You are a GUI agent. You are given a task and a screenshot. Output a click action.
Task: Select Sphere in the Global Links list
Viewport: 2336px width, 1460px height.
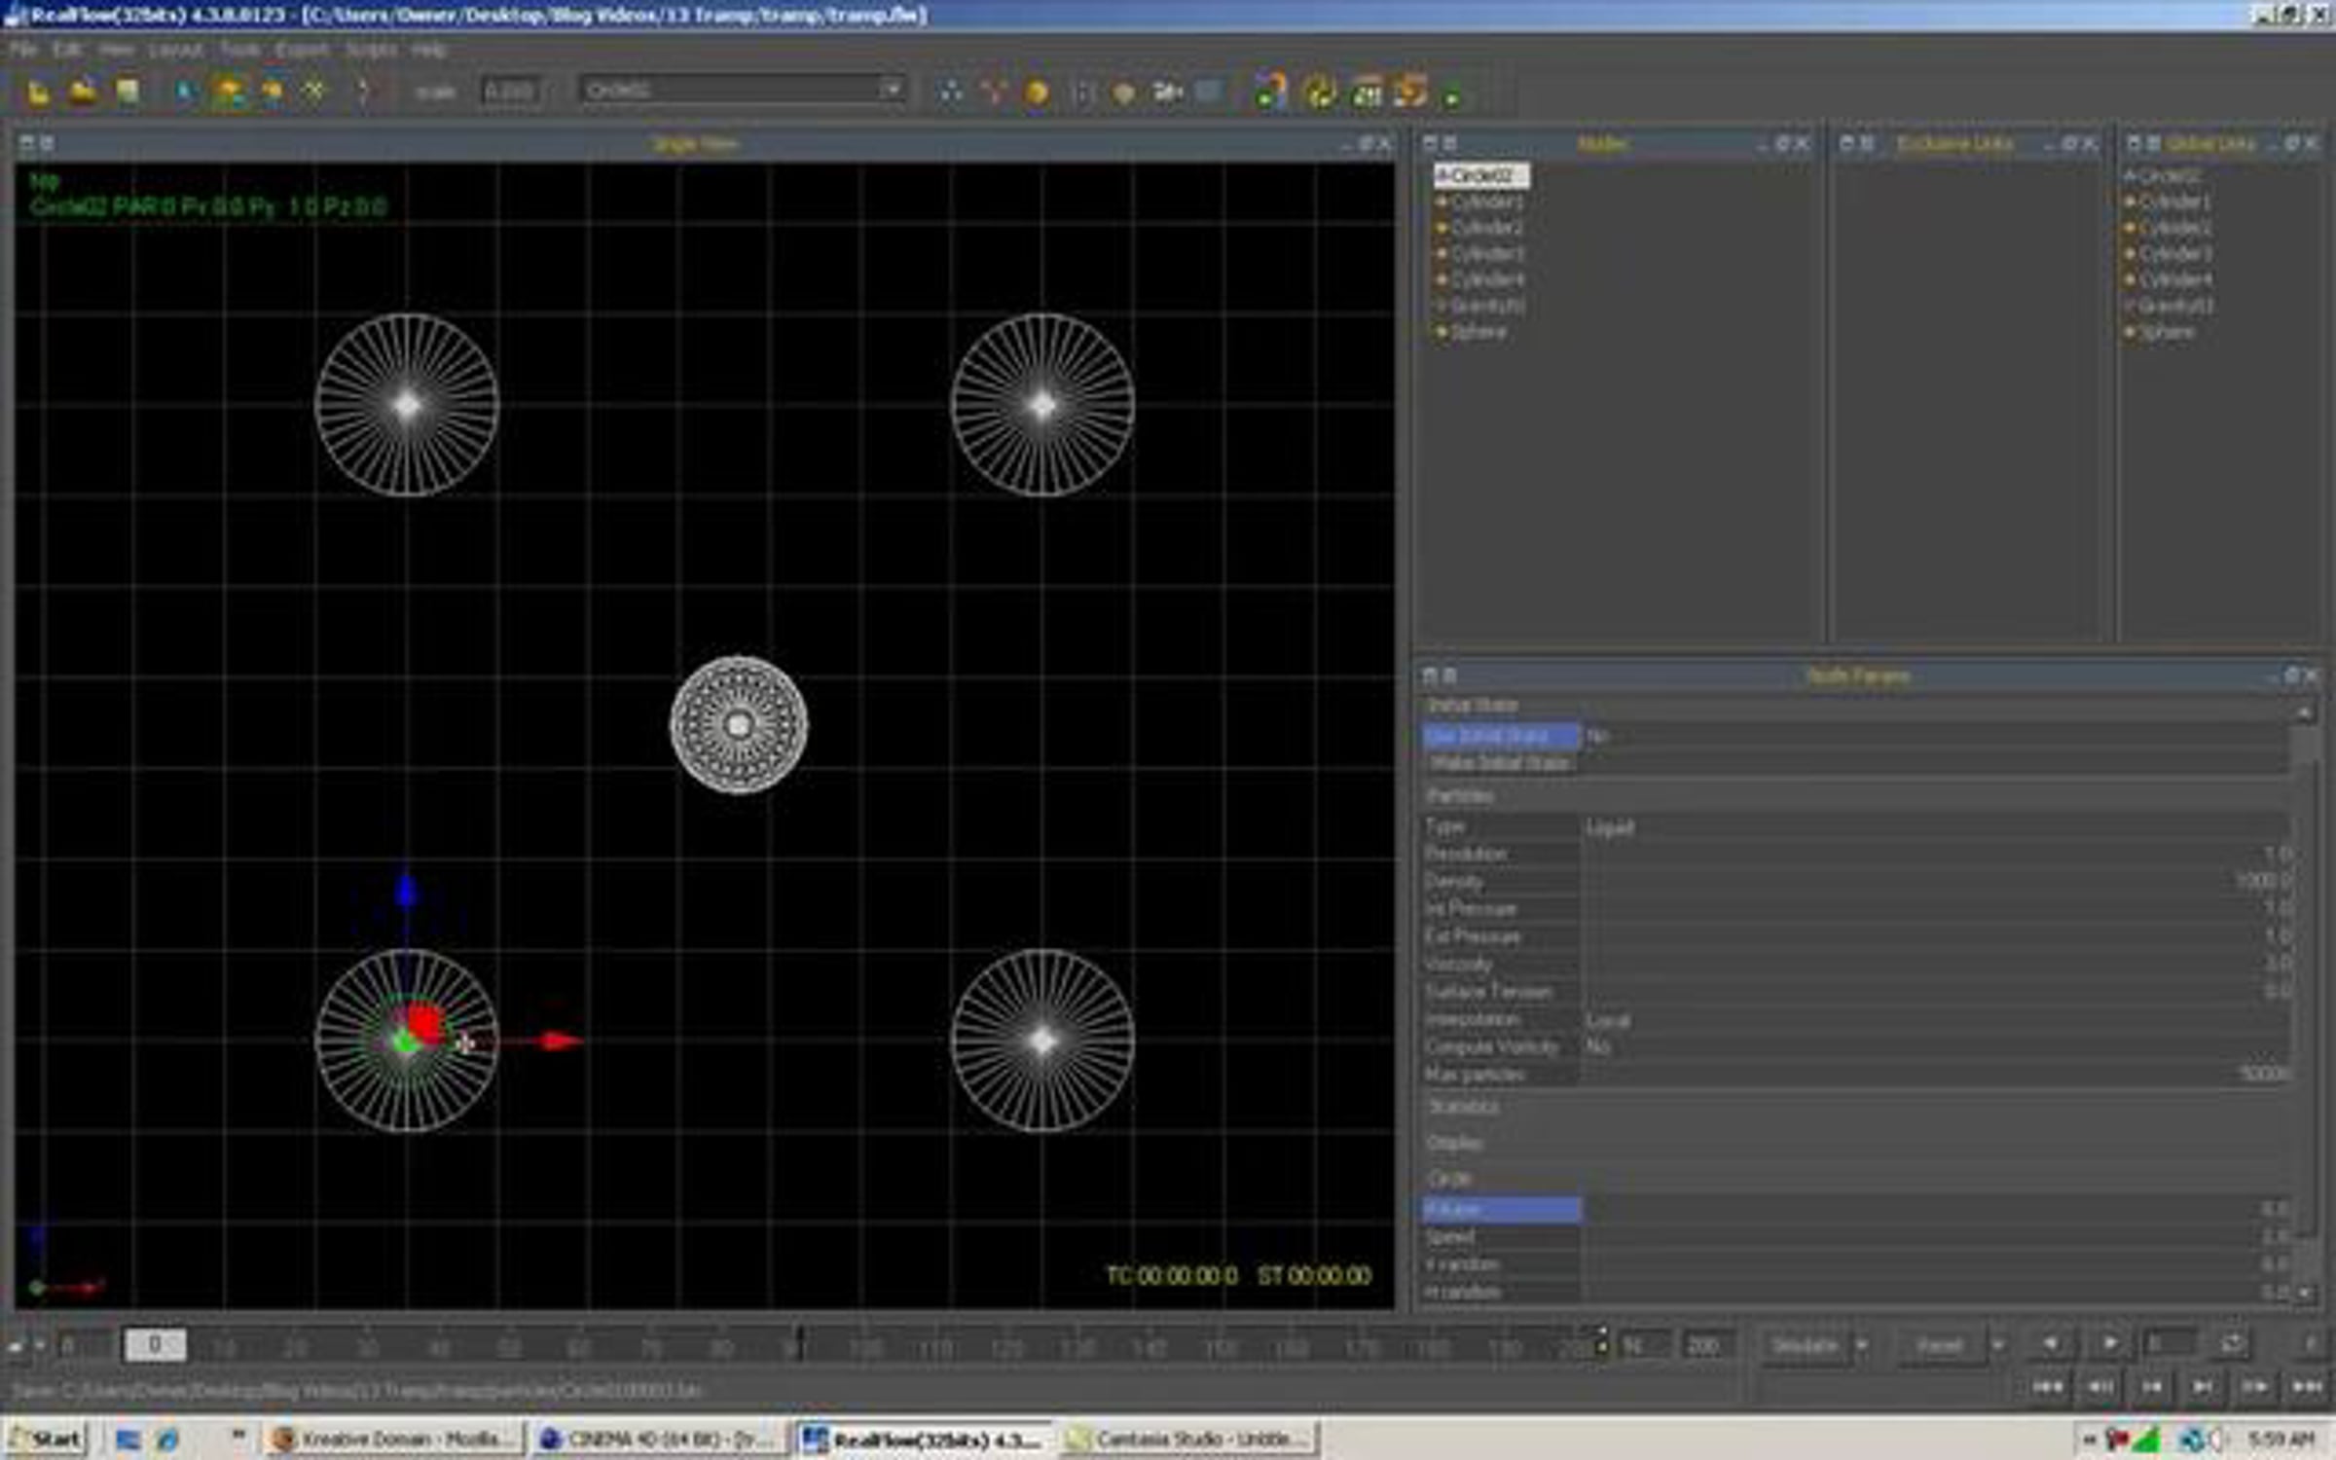[2167, 332]
